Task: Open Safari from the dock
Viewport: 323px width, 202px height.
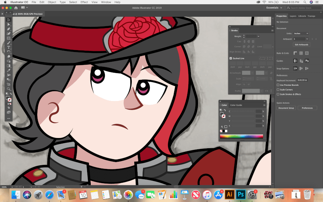Action: click(49, 194)
